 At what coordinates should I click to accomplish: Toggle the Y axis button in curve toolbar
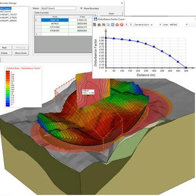coord(131,24)
